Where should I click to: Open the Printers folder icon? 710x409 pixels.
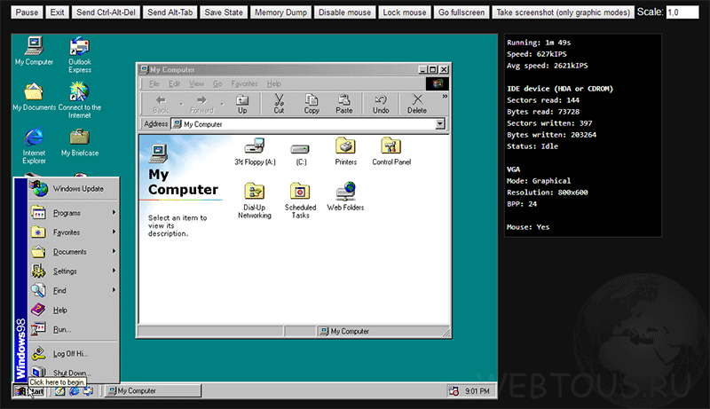pos(345,146)
